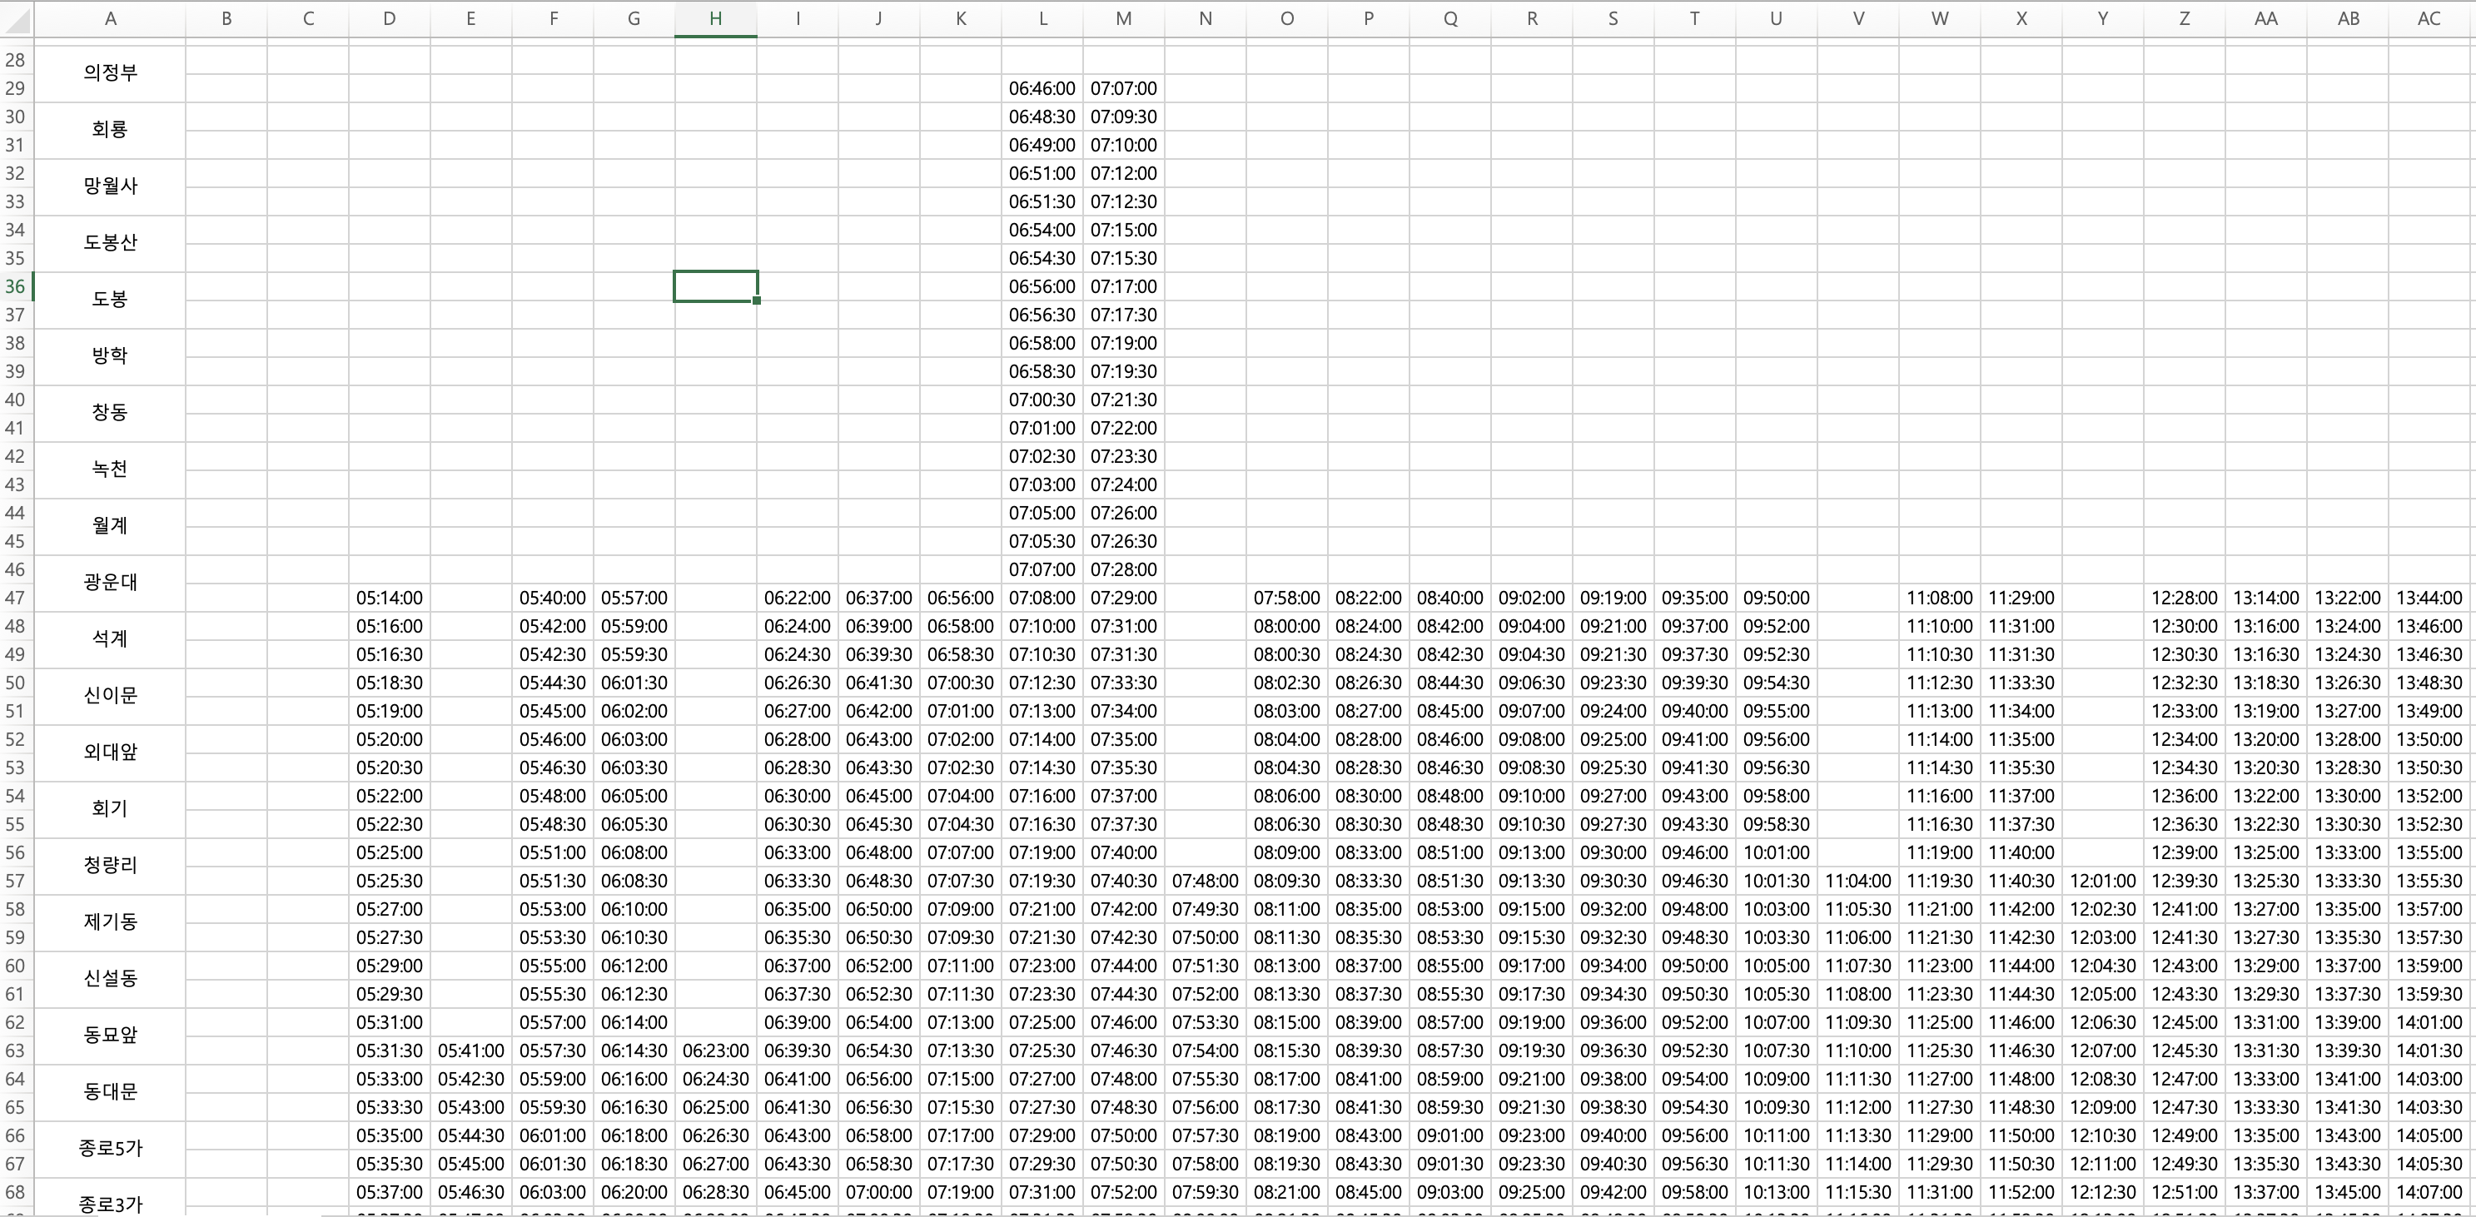Click cell V57 showing 11:04:00
The height and width of the screenshot is (1217, 2476).
coord(1858,882)
